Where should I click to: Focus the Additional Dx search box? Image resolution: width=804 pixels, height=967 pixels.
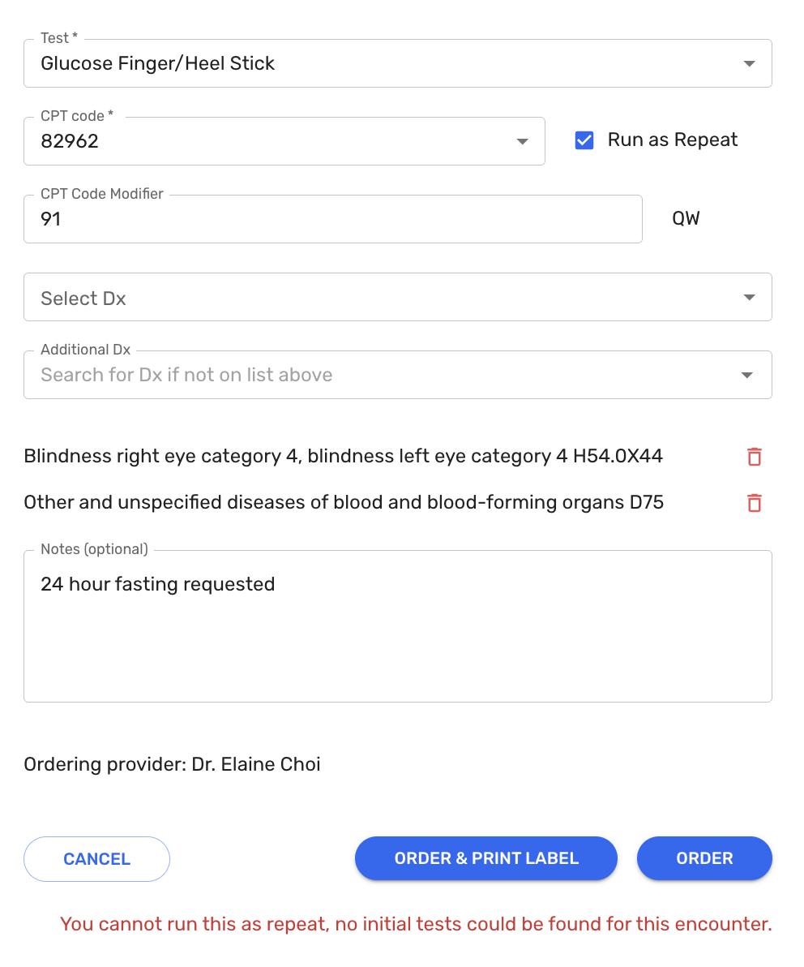click(x=373, y=376)
